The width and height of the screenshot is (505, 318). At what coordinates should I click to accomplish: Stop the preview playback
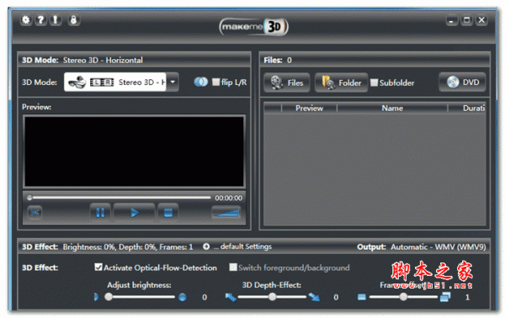(168, 213)
